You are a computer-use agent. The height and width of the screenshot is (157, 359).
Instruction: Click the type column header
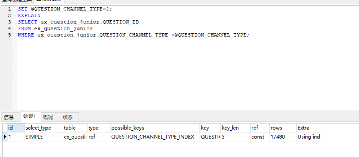click(x=99, y=128)
